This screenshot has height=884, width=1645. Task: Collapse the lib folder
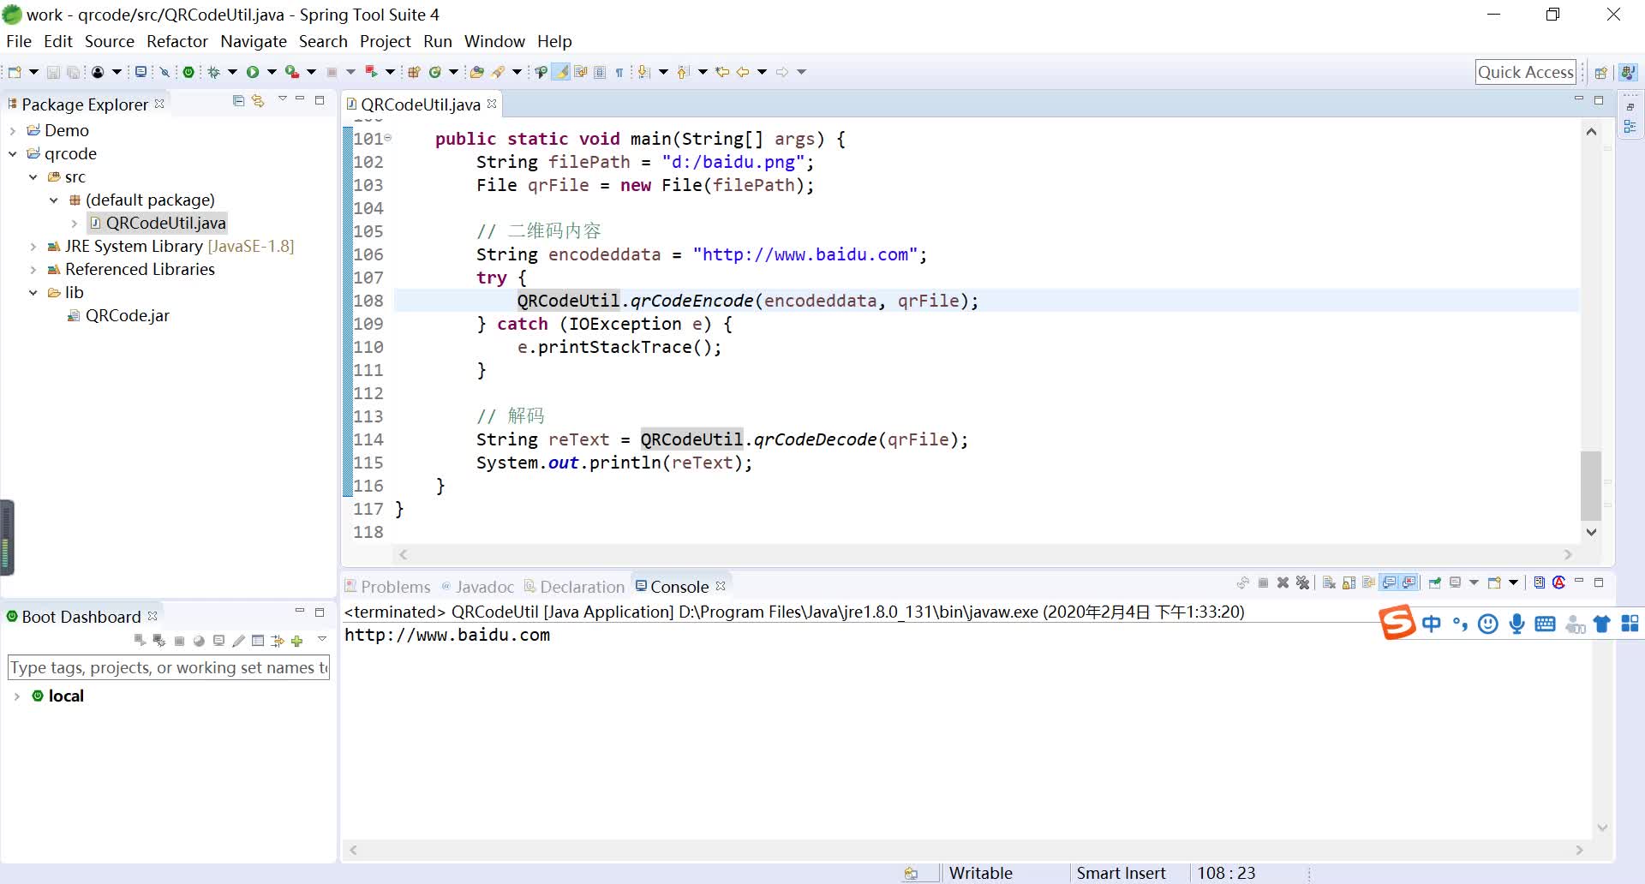pos(33,293)
